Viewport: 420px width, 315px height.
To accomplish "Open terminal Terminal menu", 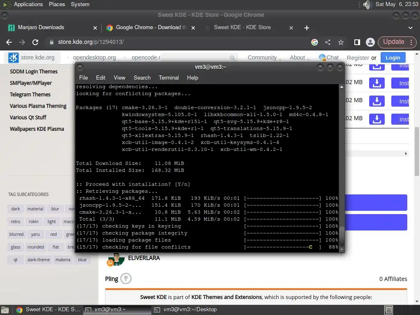I will coord(169,78).
